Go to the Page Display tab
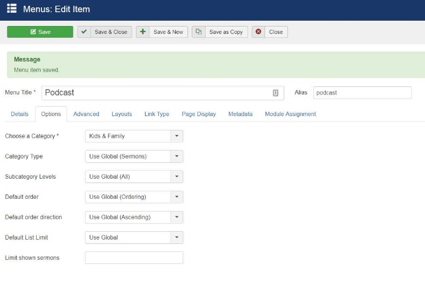Screen dimensions: 425x282 pos(199,114)
